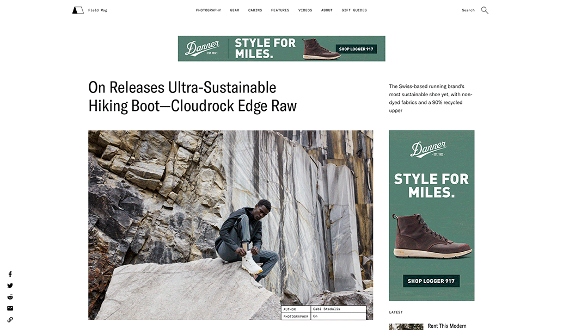
Task: Click Shop Logger 917 in top banner
Action: 356,49
